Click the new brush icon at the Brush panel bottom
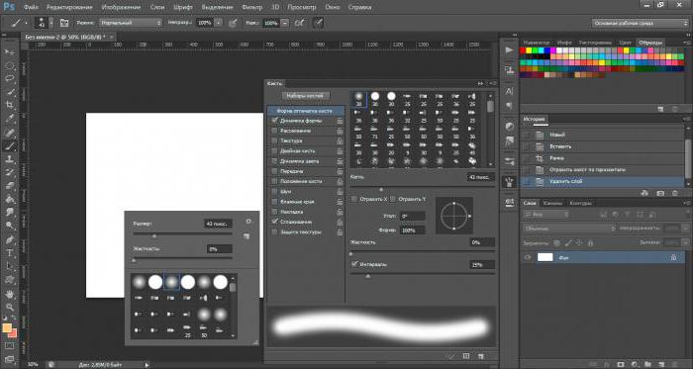Screen dimensions: 693x369 (481, 356)
